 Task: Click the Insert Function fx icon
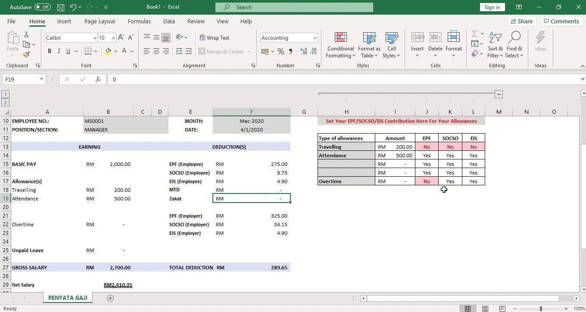tap(98, 79)
